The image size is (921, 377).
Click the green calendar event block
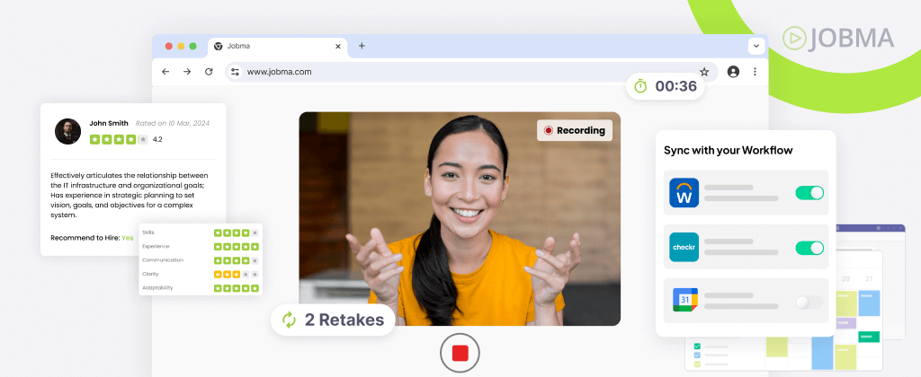click(x=869, y=337)
